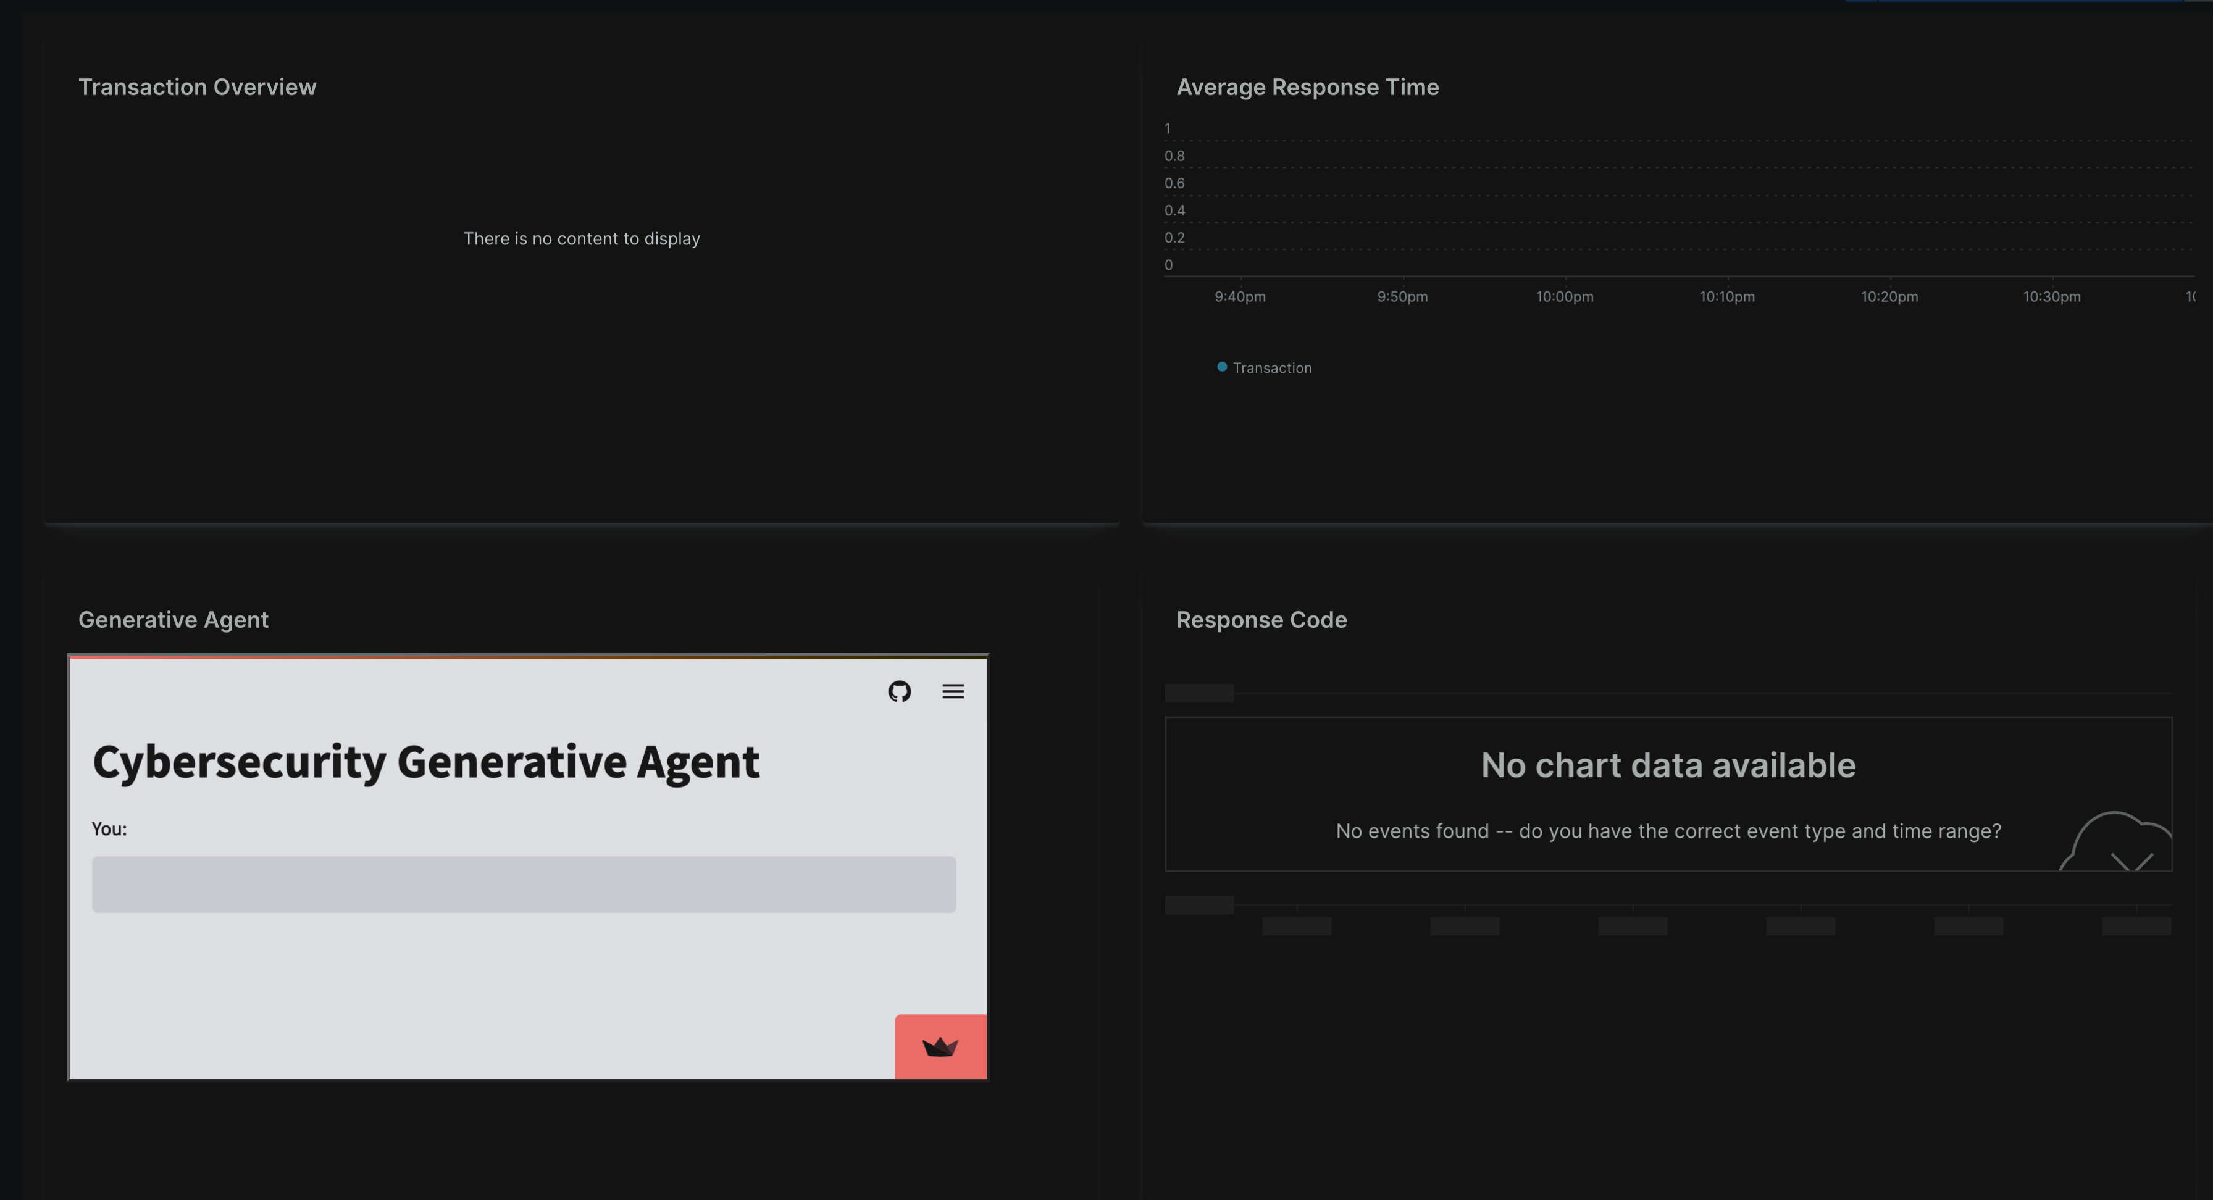
Task: Click the Cybersecurity Generative Agent heading
Action: 425,762
